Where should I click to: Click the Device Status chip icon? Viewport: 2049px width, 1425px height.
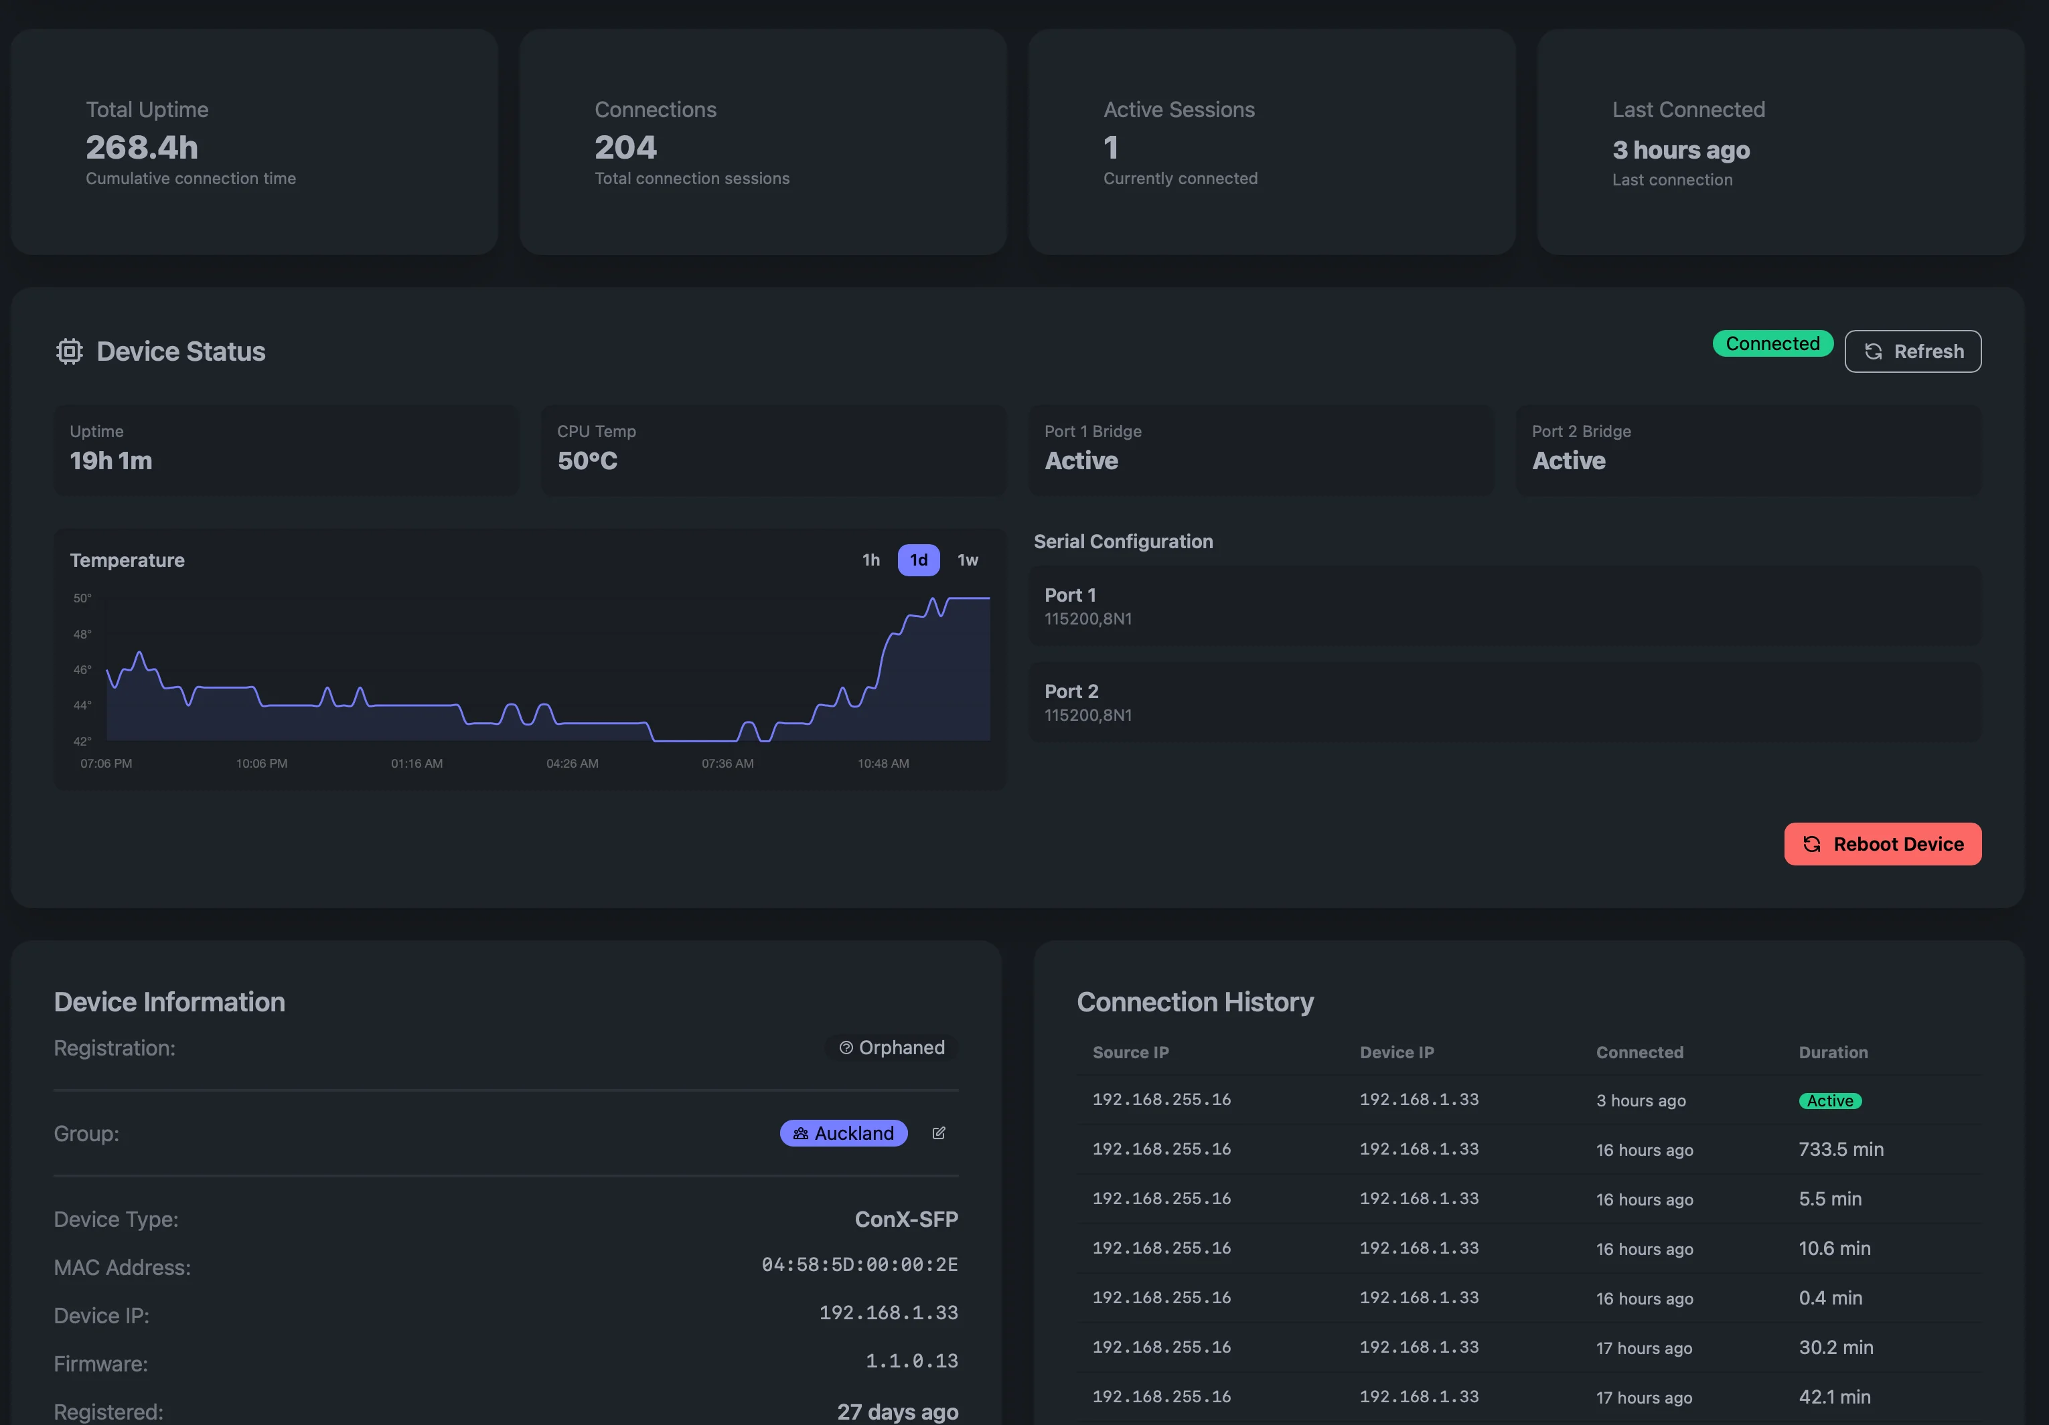(x=69, y=351)
